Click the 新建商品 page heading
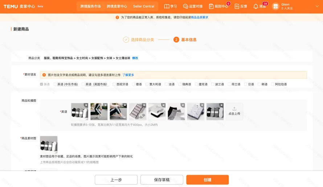 pyautogui.click(x=21, y=29)
